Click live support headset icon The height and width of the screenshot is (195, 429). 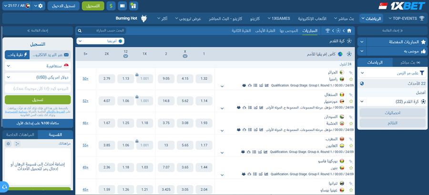tap(4, 187)
